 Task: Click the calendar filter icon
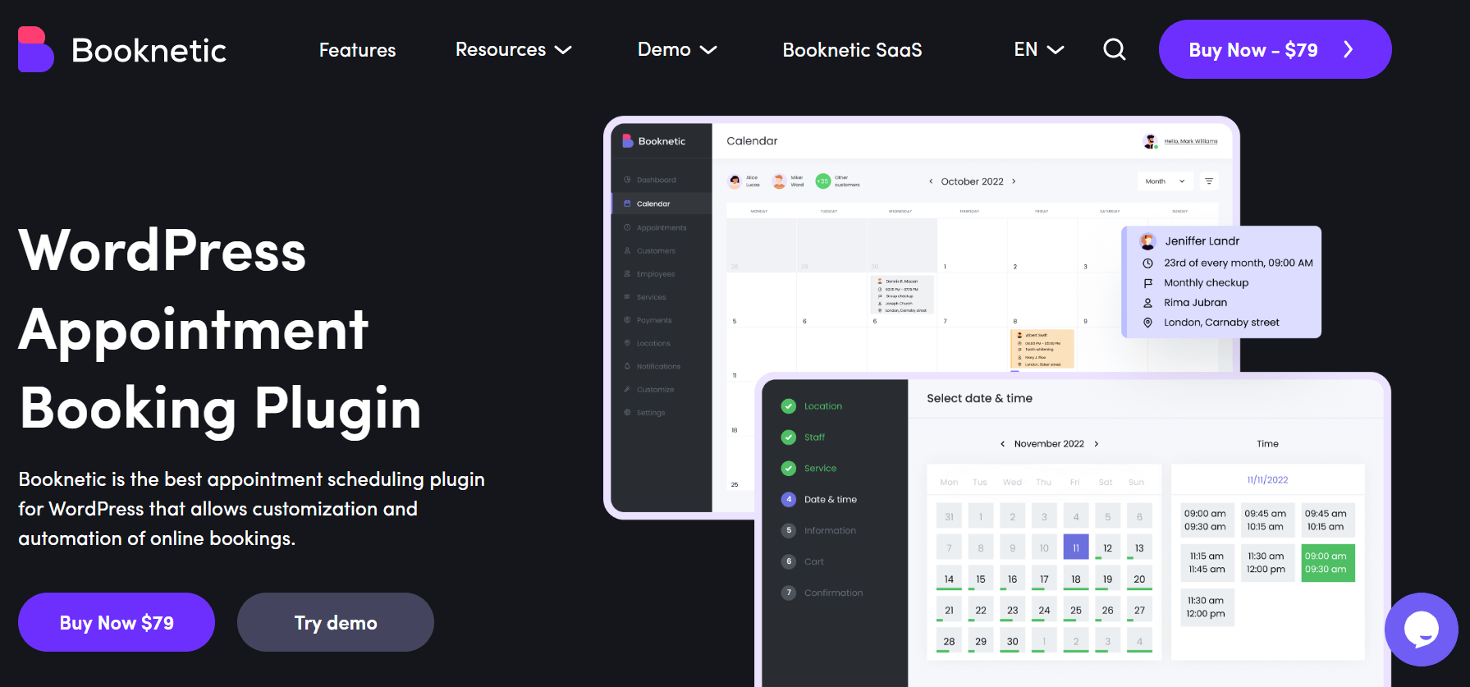tap(1208, 181)
